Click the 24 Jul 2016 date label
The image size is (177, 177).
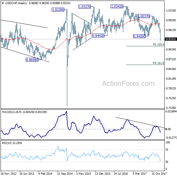121,173
